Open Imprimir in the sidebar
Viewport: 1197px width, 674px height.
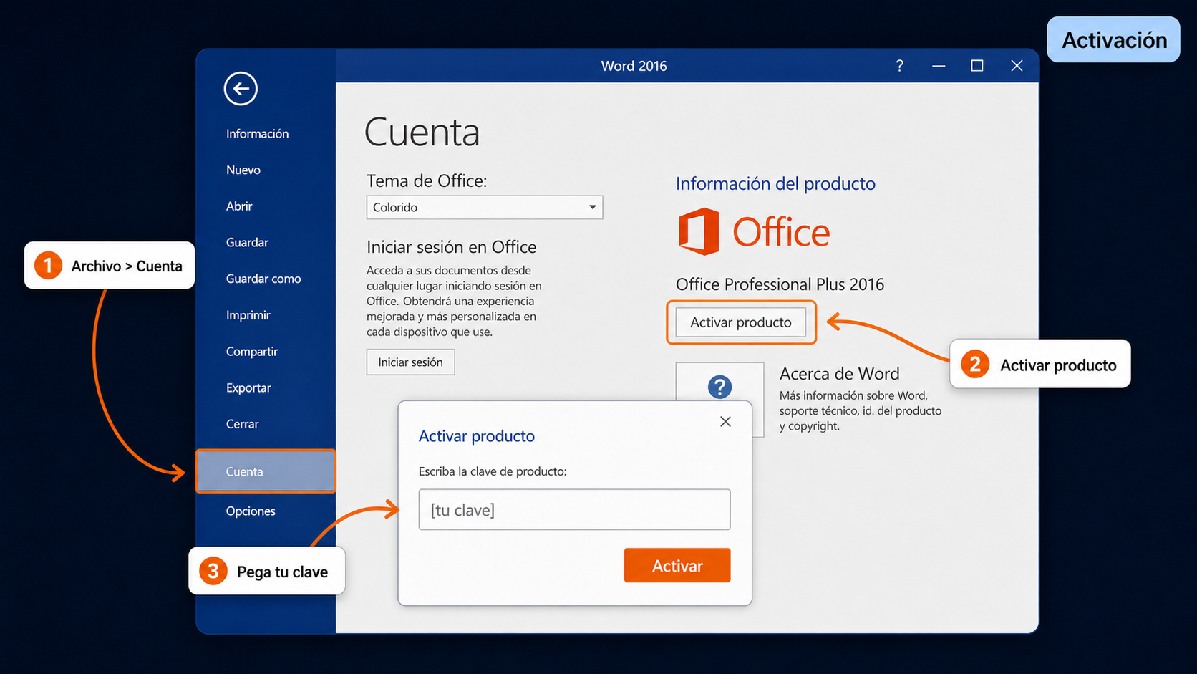[248, 315]
